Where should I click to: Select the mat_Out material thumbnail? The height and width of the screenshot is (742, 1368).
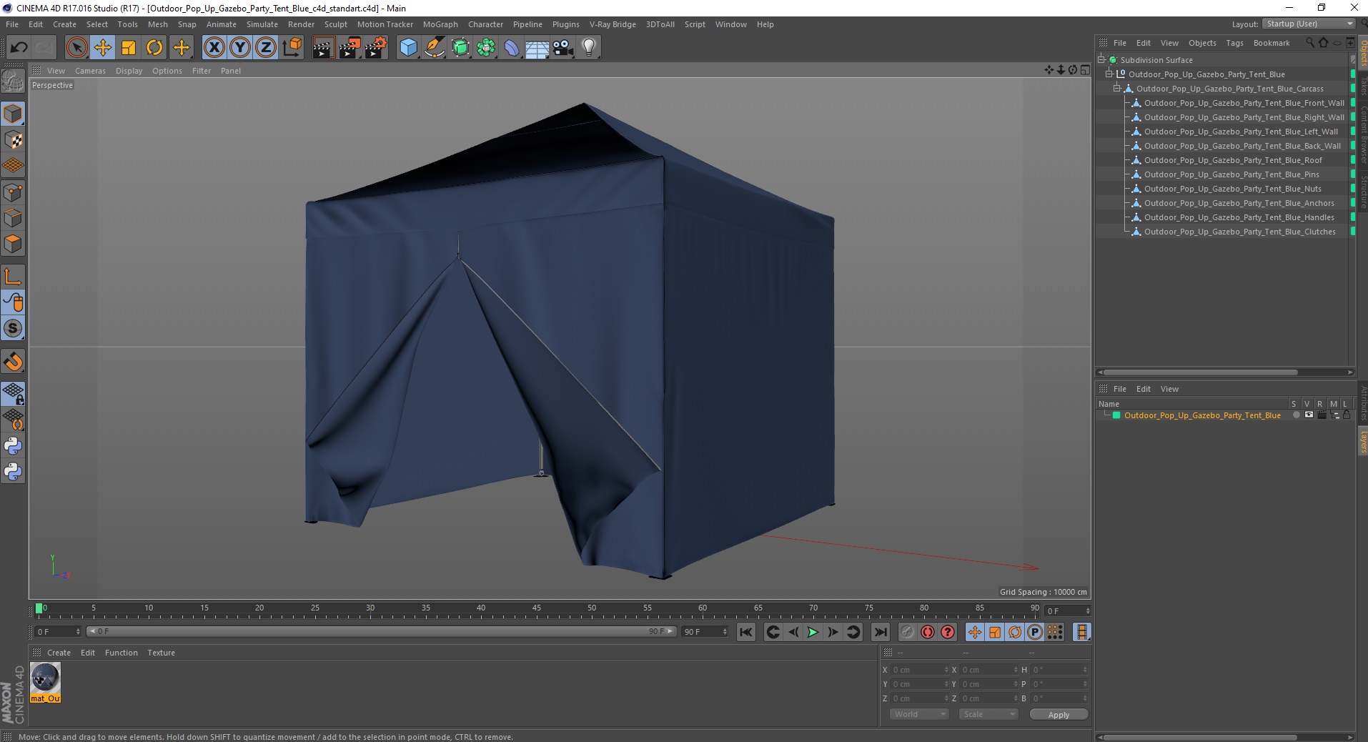[x=45, y=682]
